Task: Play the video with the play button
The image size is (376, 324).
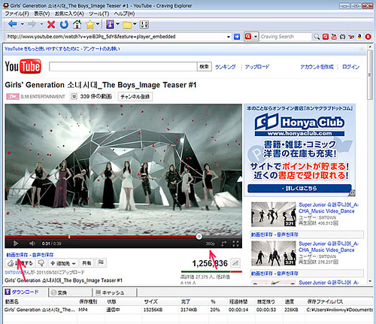Action: pyautogui.click(x=16, y=244)
